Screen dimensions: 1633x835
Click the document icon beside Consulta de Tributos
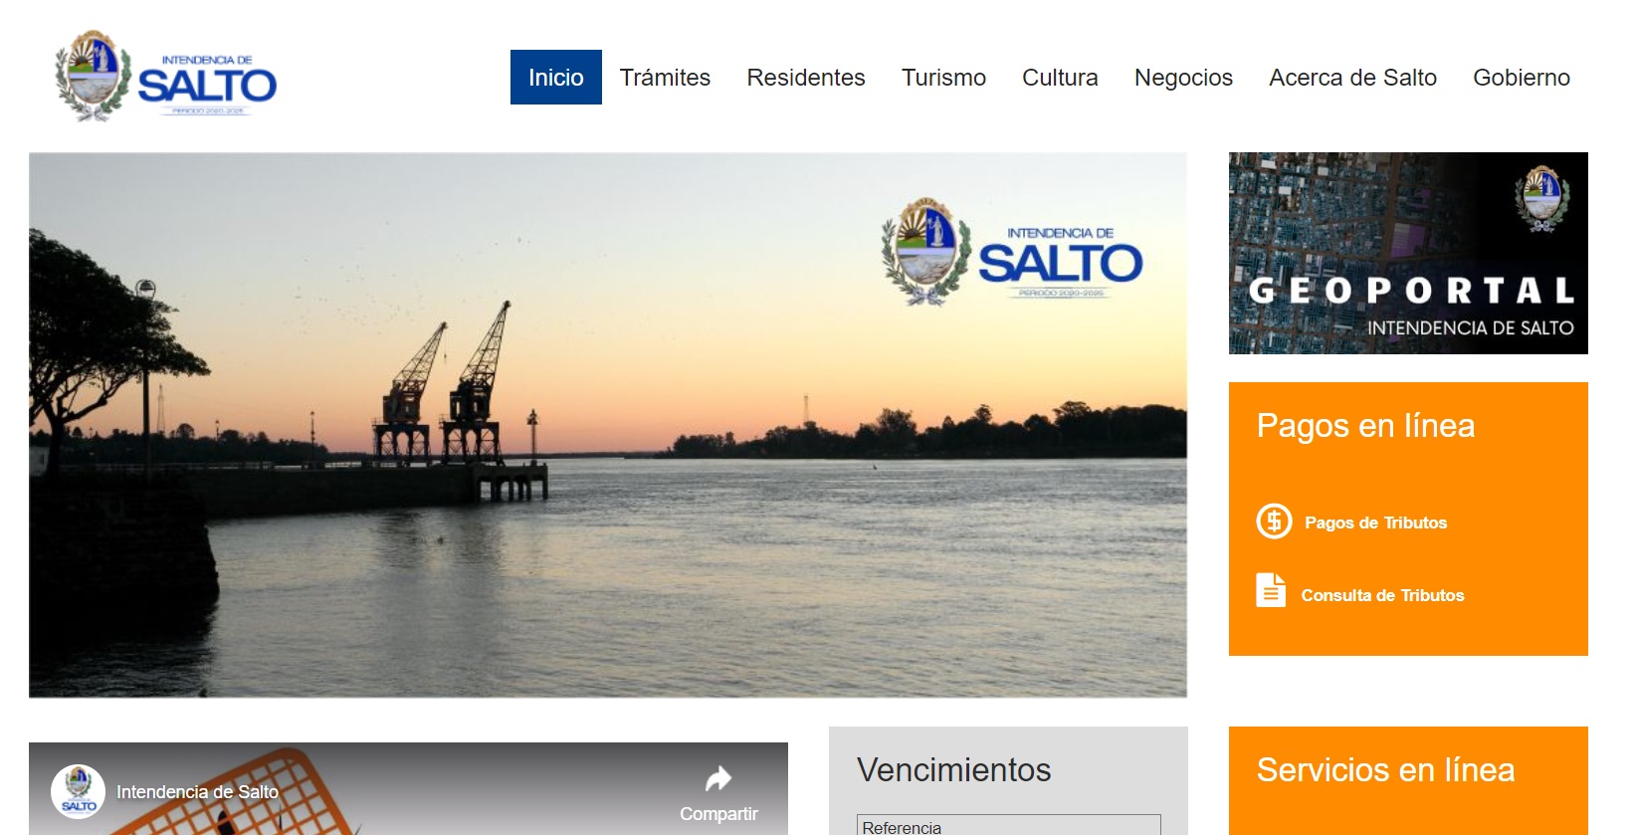[1271, 590]
